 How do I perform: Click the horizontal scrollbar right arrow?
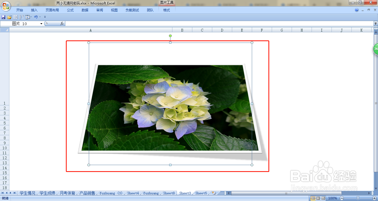369,193
